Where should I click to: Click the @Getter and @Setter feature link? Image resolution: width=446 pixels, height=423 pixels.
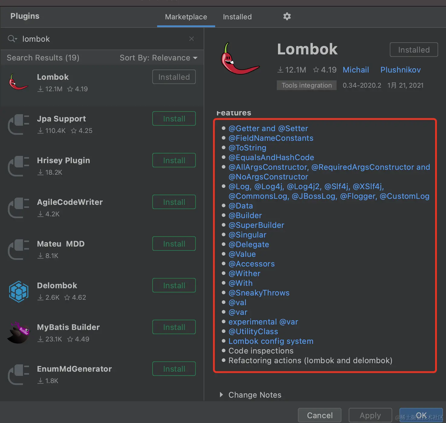coord(268,128)
